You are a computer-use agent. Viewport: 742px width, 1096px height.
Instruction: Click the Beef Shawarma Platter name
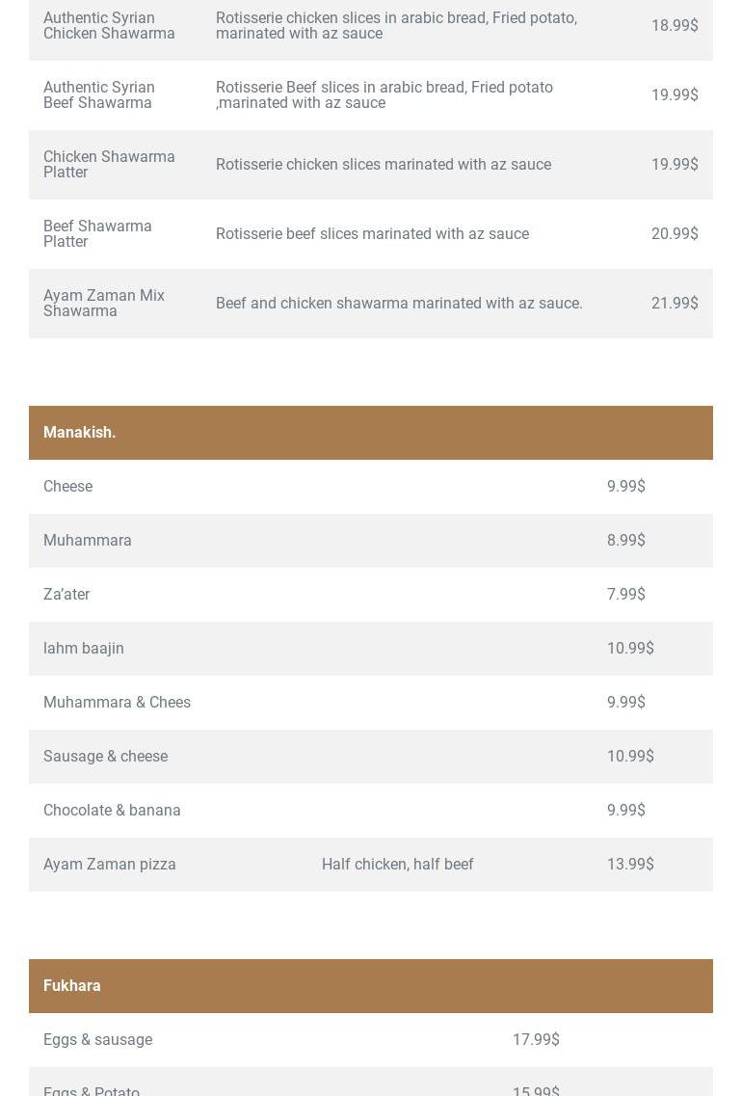point(97,234)
